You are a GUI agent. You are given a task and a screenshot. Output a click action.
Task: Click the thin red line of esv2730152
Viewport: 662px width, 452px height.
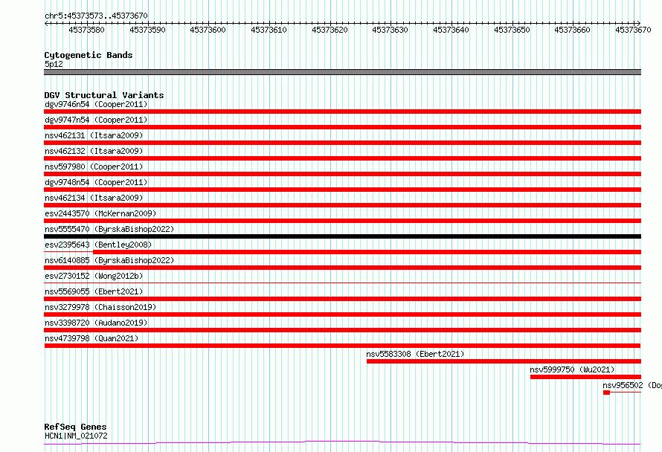click(342, 282)
